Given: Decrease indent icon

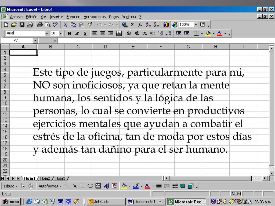Looking at the screenshot, I should 178,33.
